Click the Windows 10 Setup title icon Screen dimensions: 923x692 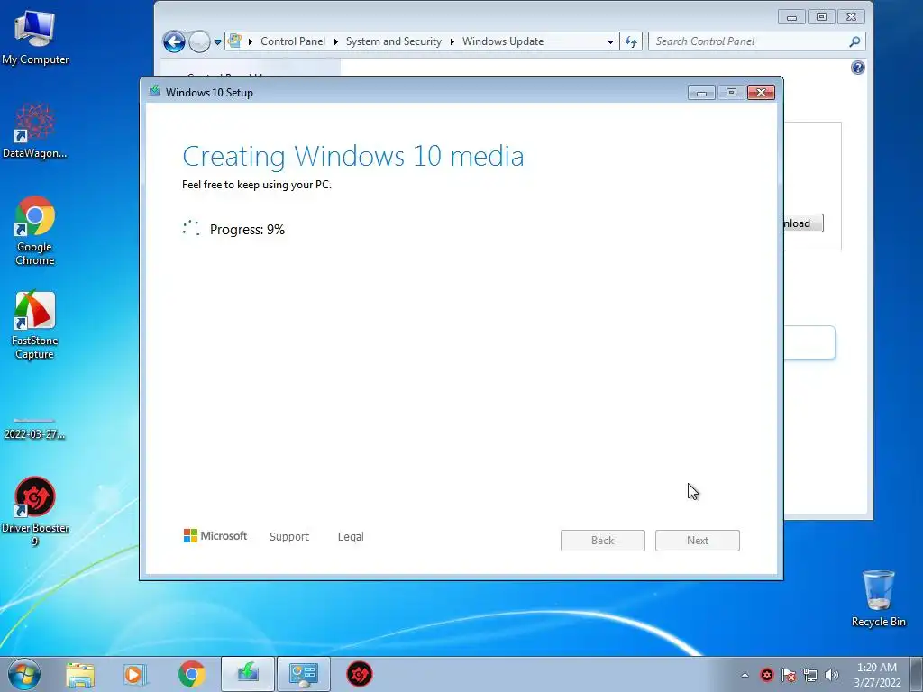(x=155, y=91)
